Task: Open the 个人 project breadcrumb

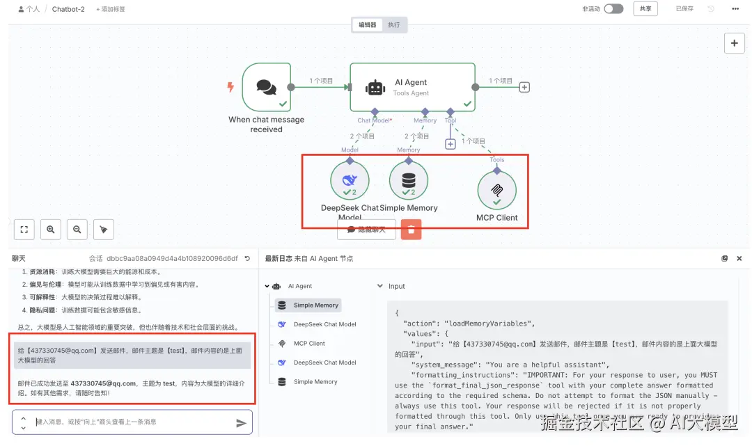Action: [29, 9]
